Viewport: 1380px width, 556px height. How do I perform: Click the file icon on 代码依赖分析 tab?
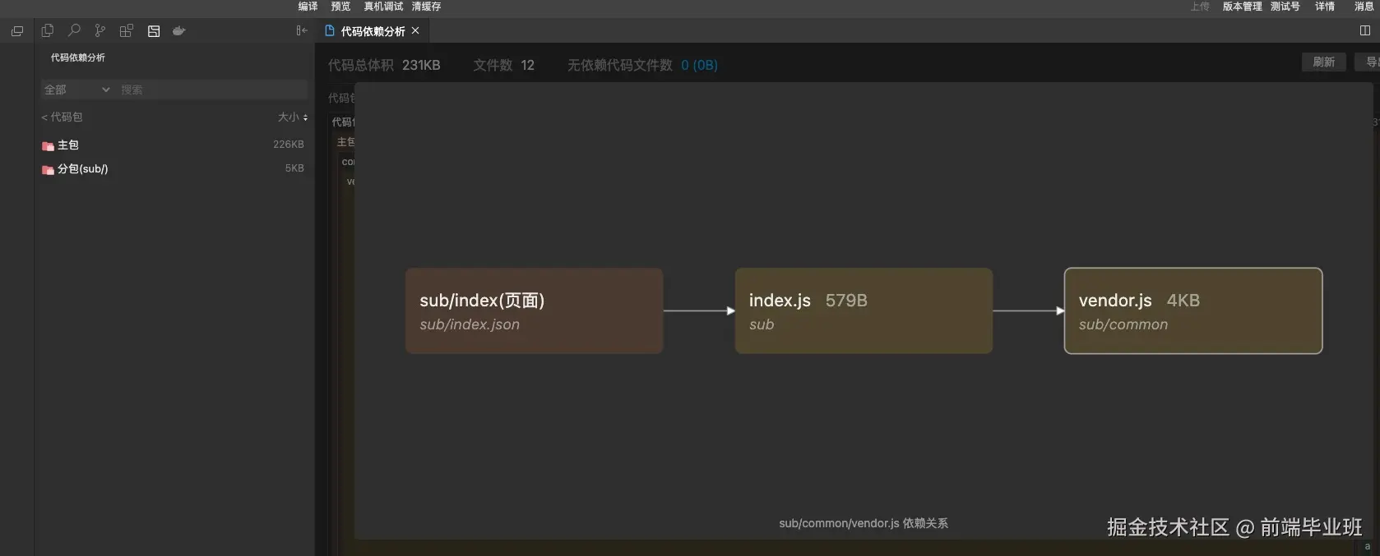330,30
